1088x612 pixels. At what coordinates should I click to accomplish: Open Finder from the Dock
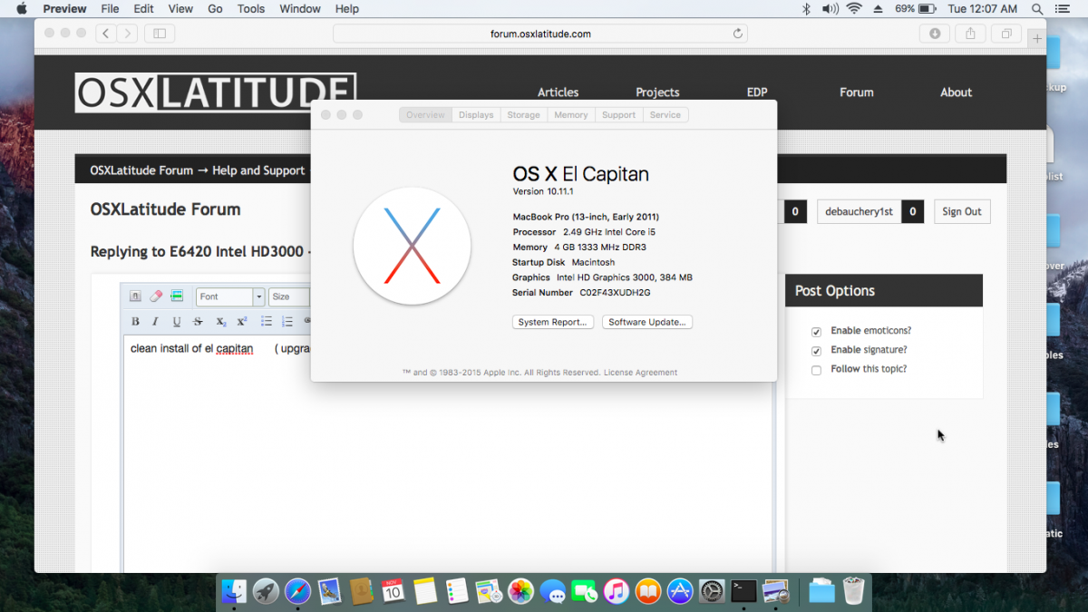[x=234, y=591]
